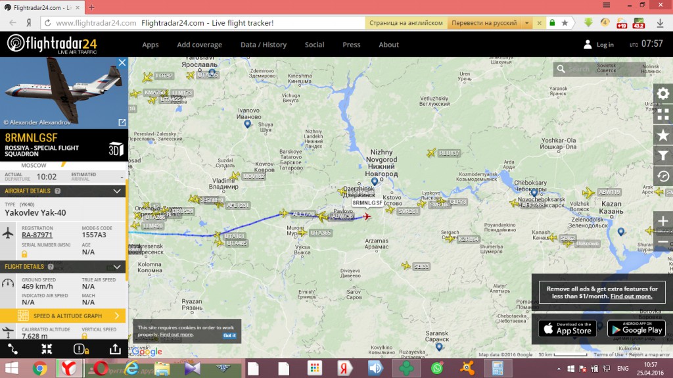673x378 pixels.
Task: Open the 3D view of the flight
Action: point(116,149)
